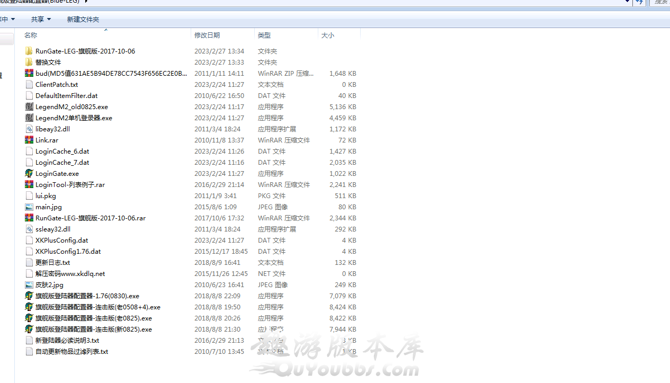Screen dimensions: 670x383
Task: Click the LegendM2单机登录器.exe icon
Action: pyautogui.click(x=29, y=118)
